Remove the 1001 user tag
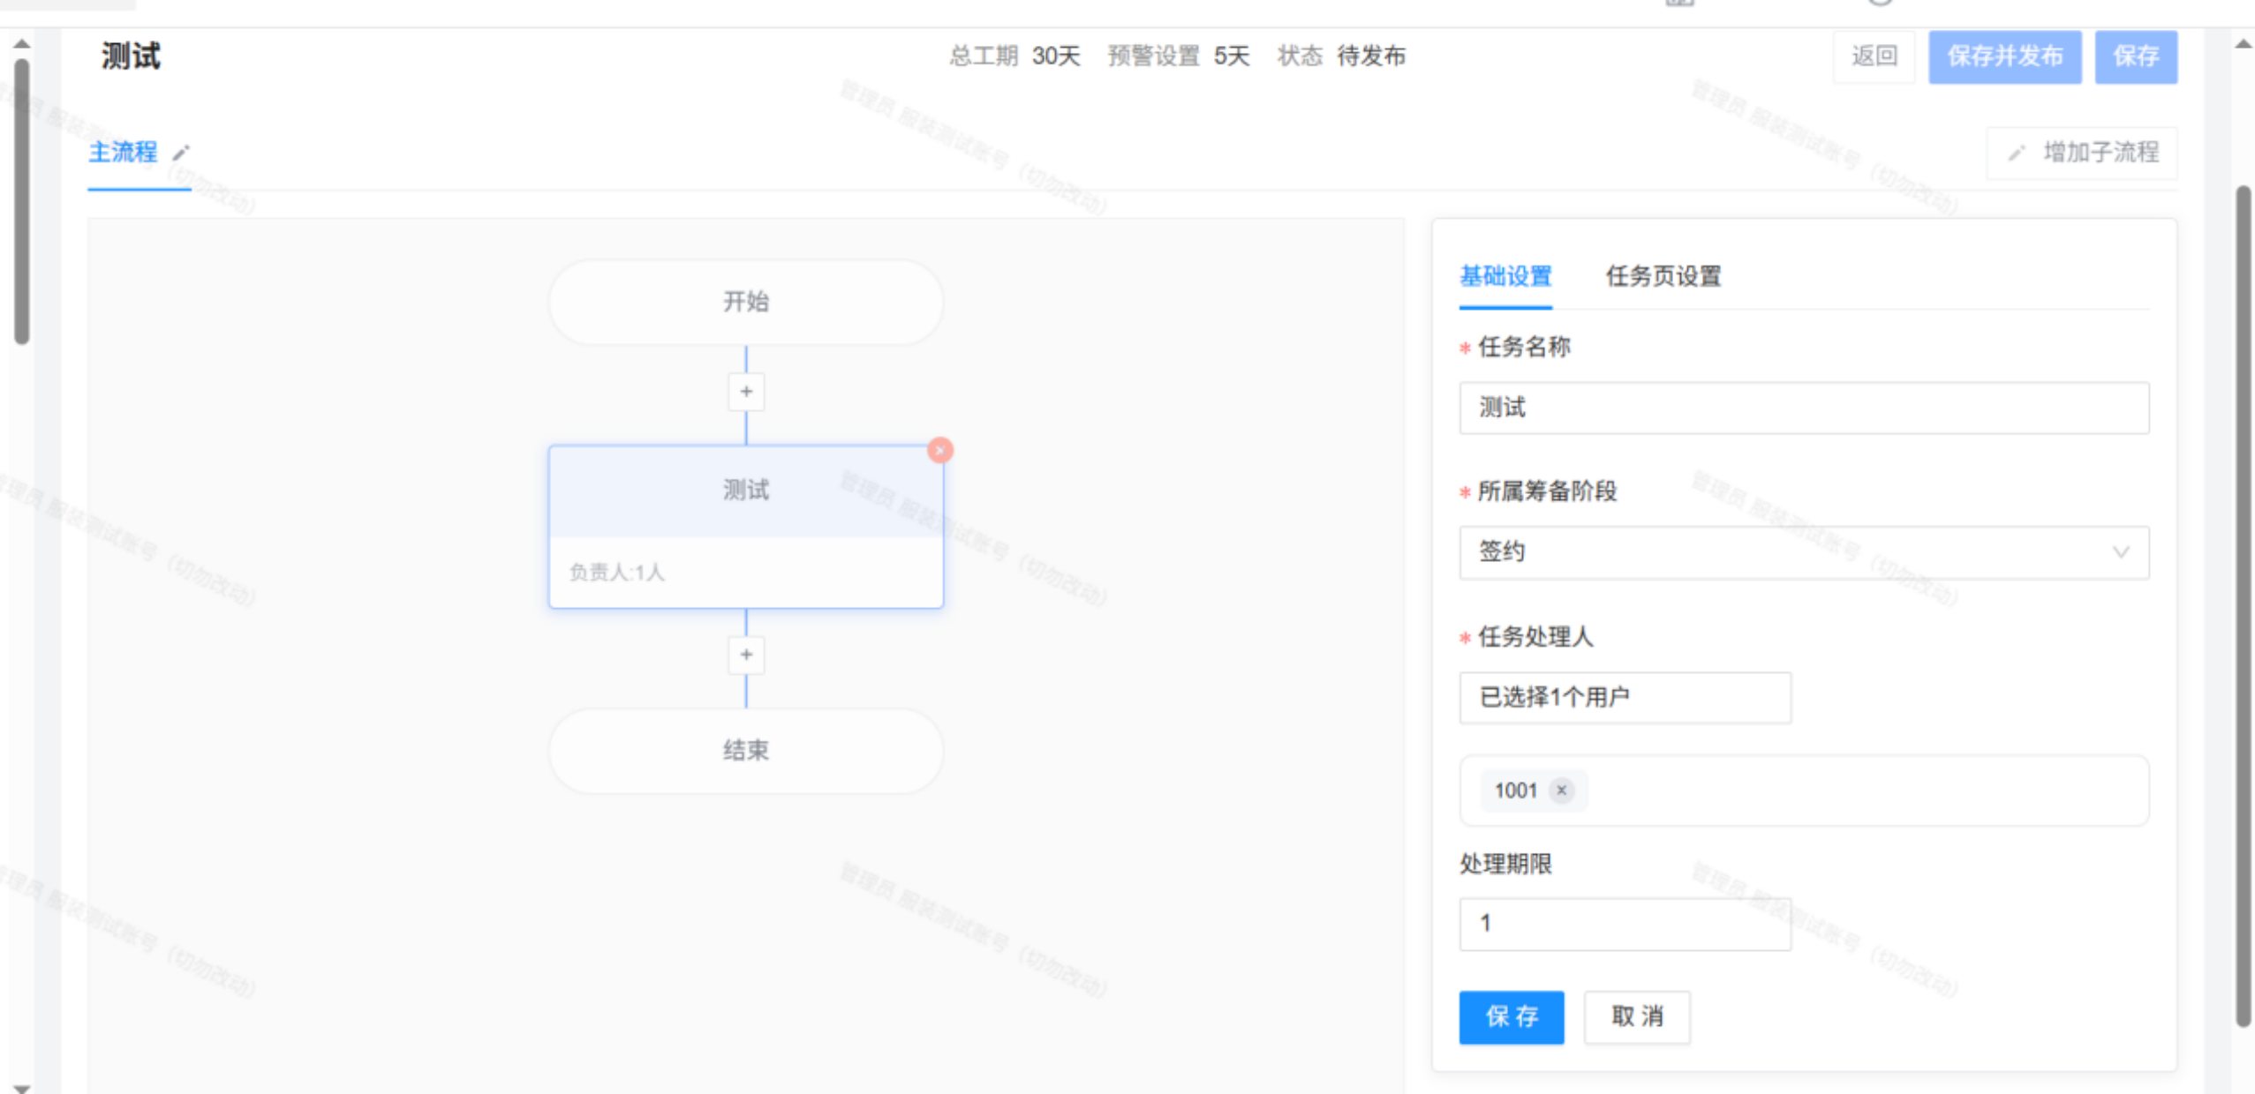2255x1094 pixels. coord(1561,791)
